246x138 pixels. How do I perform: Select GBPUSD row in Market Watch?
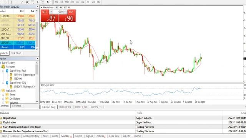(18, 38)
